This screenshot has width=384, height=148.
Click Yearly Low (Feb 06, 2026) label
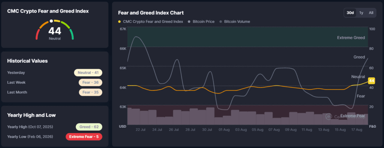tap(30, 136)
